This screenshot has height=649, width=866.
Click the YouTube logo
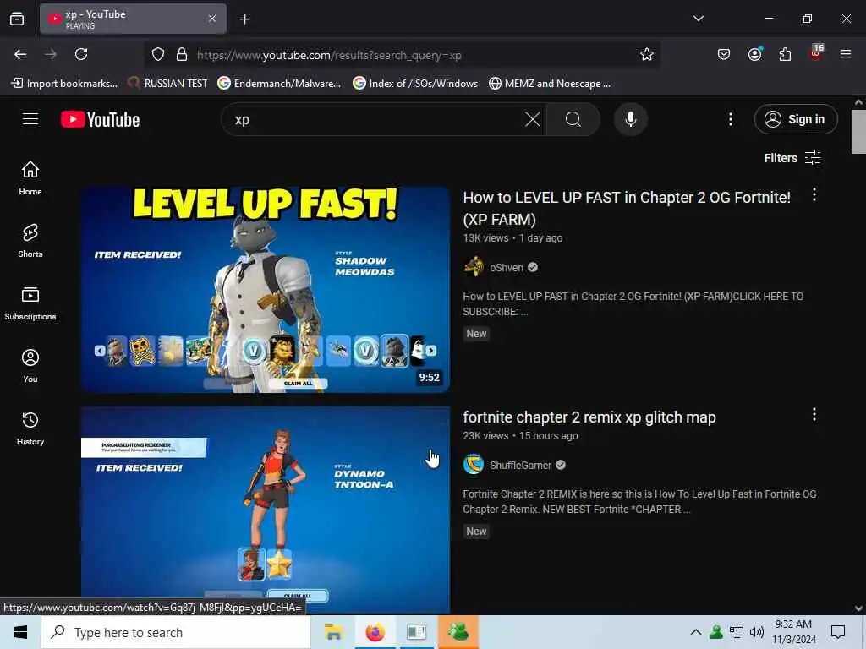(x=100, y=119)
